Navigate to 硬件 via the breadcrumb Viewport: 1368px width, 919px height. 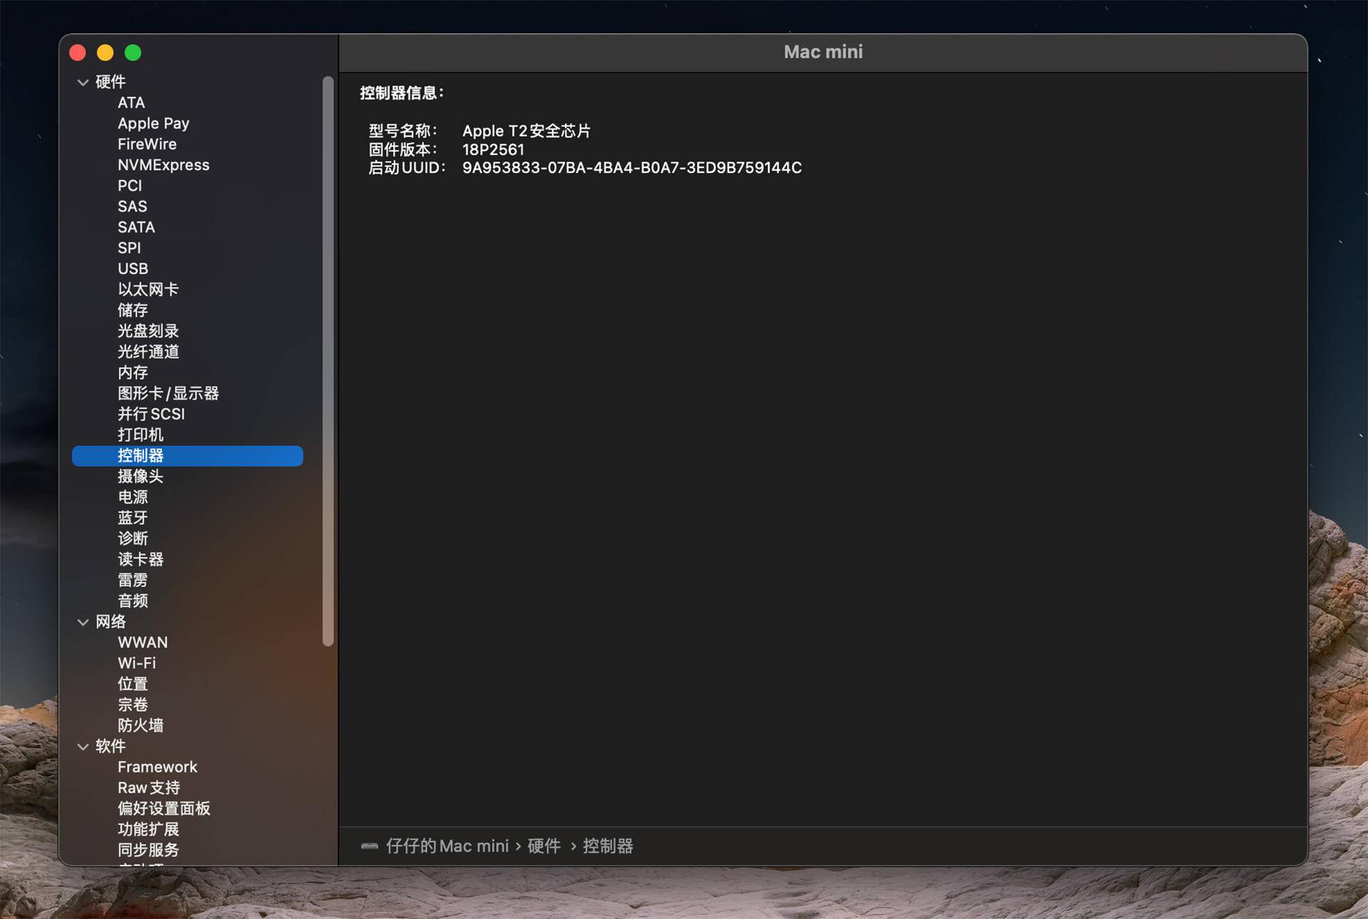point(544,846)
